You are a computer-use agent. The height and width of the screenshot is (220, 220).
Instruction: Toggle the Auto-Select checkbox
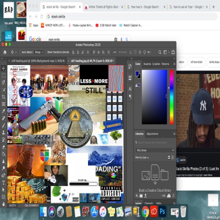(x=20, y=52)
